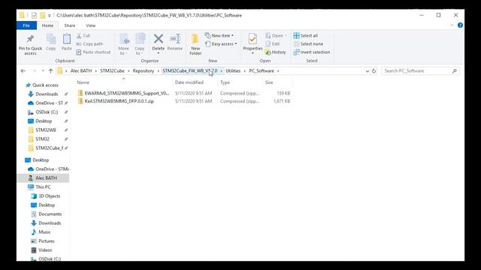Image resolution: width=481 pixels, height=270 pixels.
Task: Click the Delete X icon
Action: tap(159, 39)
